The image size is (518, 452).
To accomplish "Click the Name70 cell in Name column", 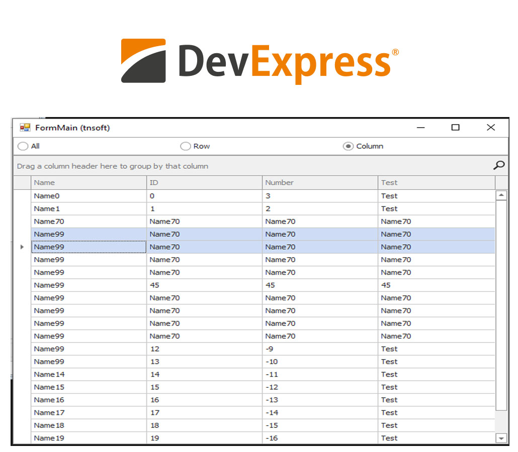I will pyautogui.click(x=89, y=221).
